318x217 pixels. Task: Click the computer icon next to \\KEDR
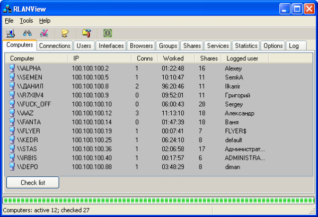click(x=12, y=140)
